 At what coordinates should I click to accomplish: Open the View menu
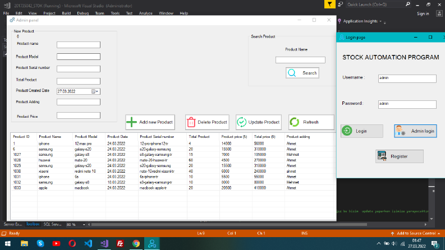33,13
